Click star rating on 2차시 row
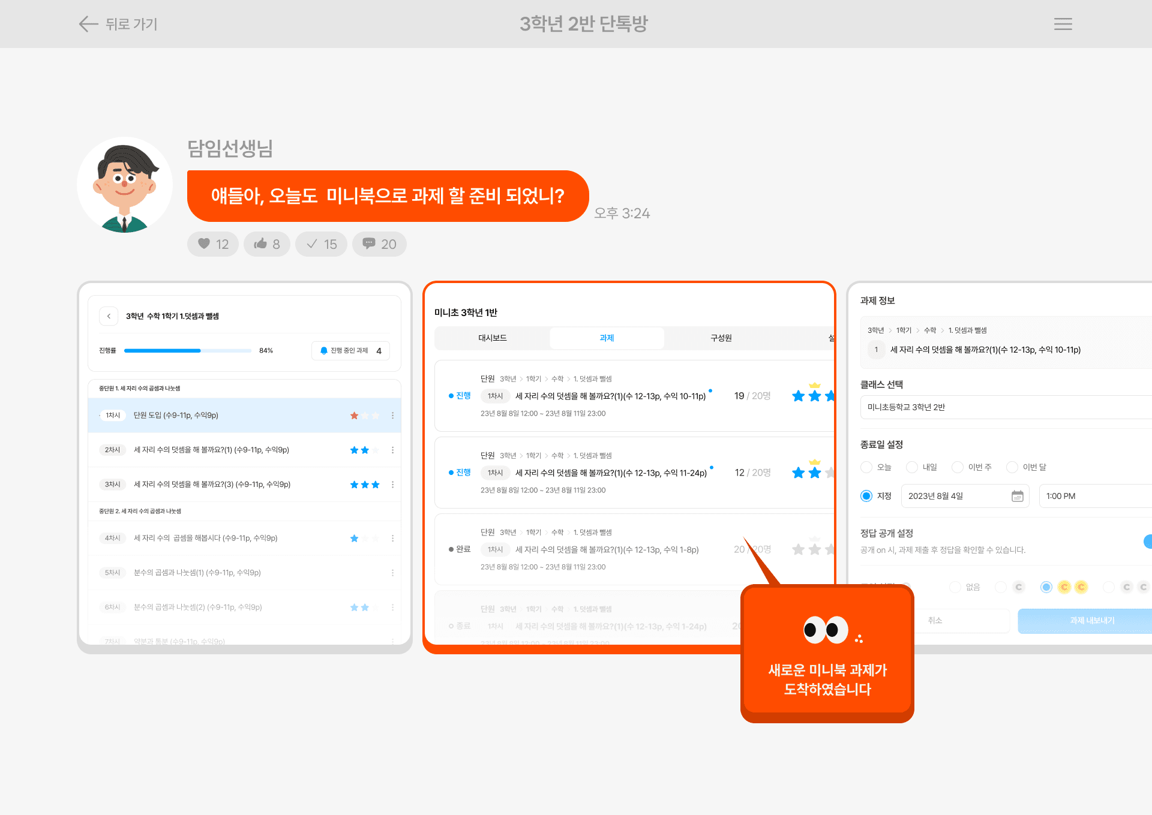Viewport: 1152px width, 815px height. click(365, 450)
